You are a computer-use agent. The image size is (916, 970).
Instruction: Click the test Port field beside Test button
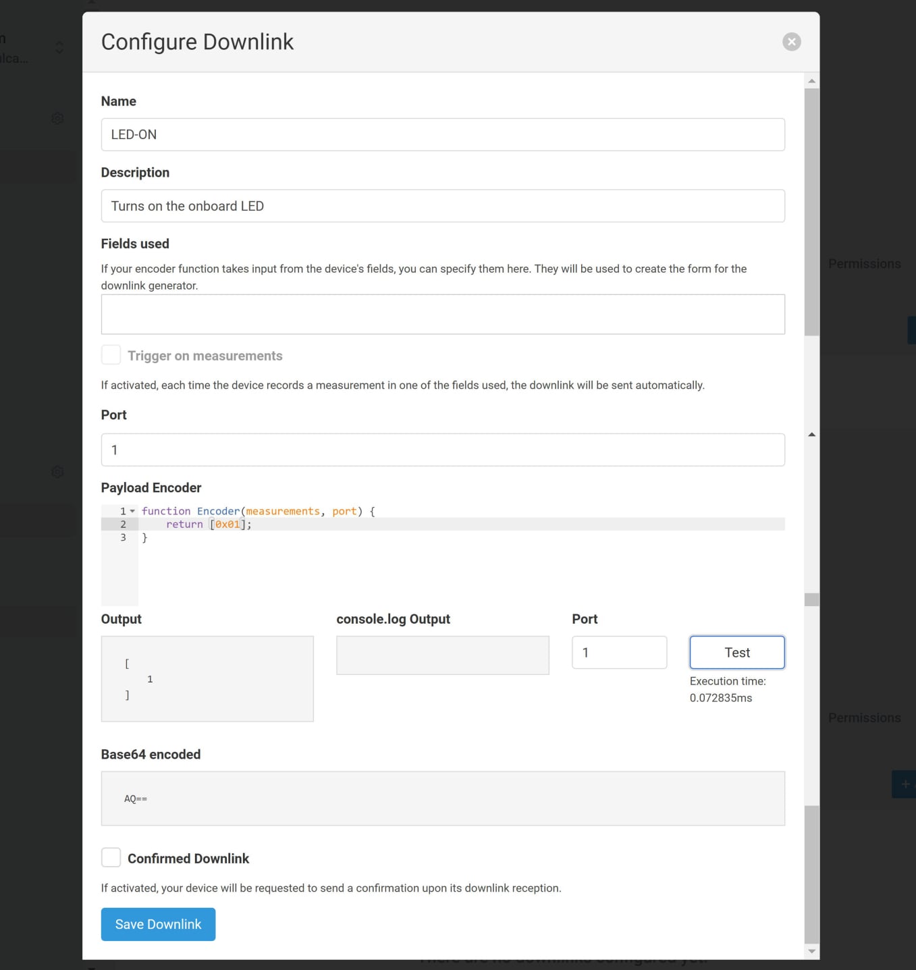click(619, 652)
